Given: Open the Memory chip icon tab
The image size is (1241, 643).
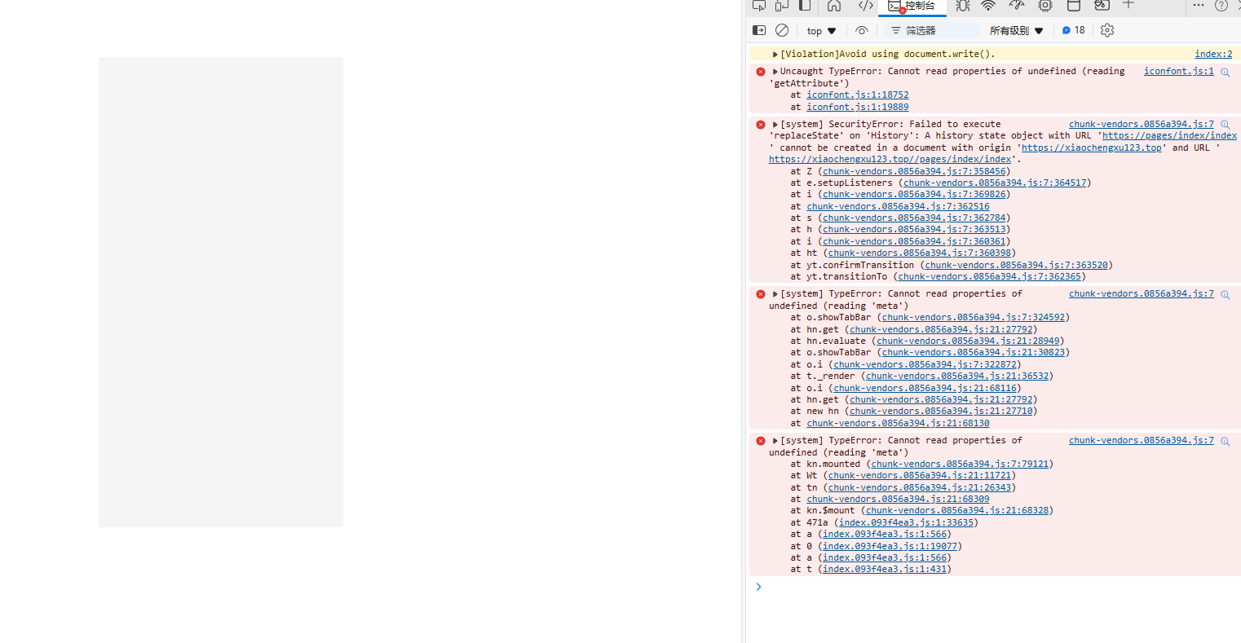Looking at the screenshot, I should pos(1045,6).
